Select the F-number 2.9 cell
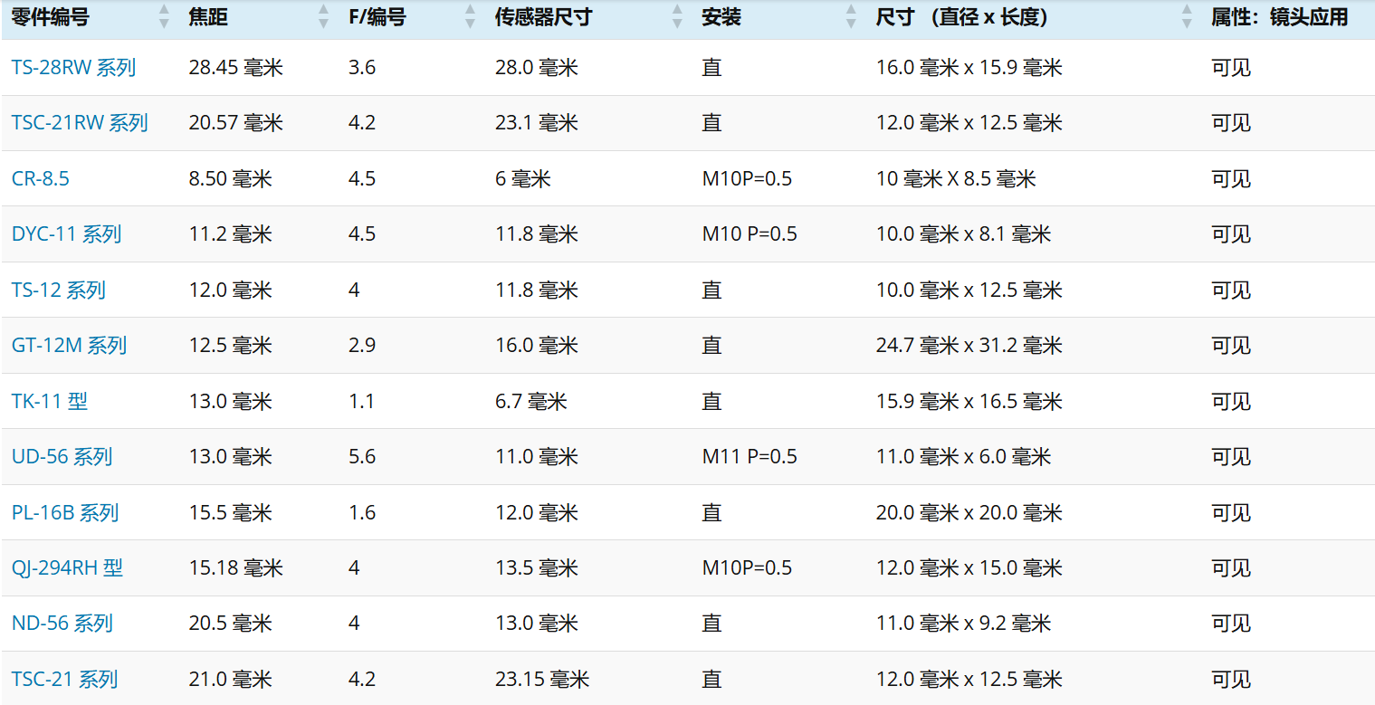 pos(362,345)
